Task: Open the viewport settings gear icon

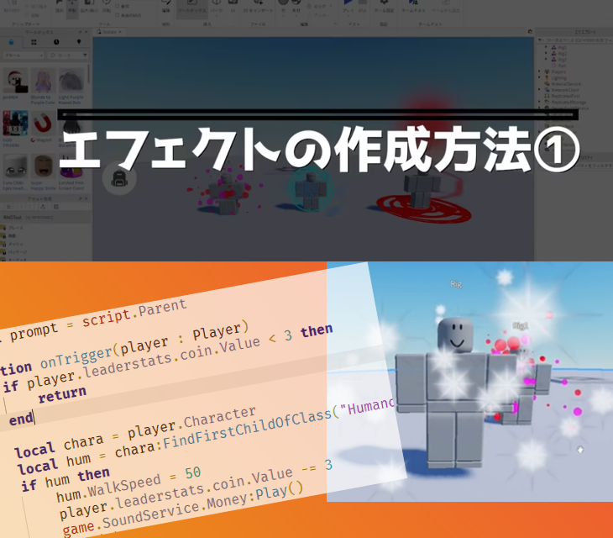Action: coord(530,32)
